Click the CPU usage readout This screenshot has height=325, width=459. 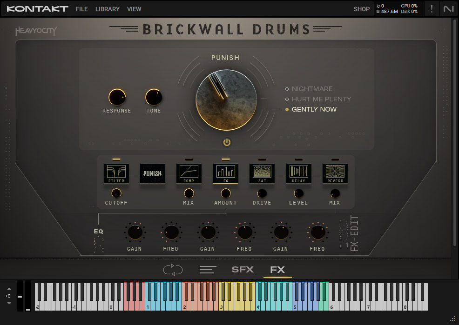coord(409,6)
